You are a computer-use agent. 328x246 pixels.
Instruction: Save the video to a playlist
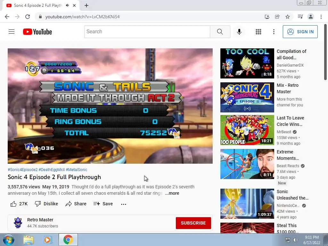[103, 204]
